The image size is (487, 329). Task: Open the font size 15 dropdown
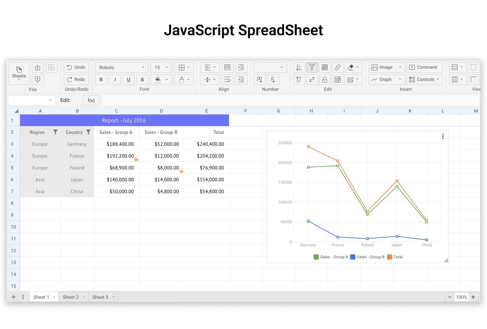point(161,67)
